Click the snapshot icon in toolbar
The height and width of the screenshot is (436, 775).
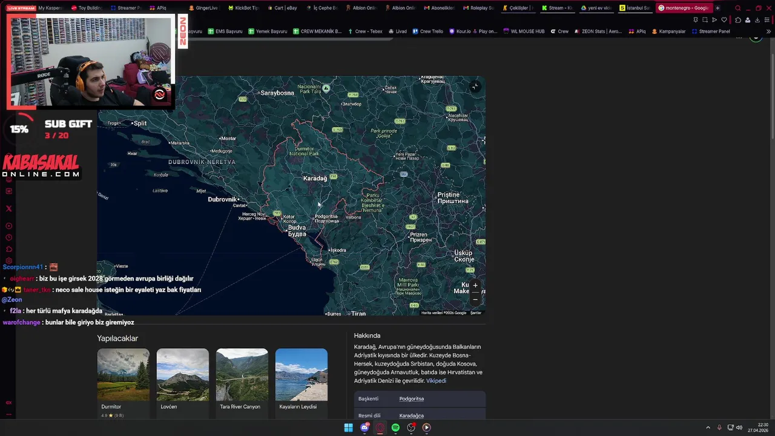[705, 20]
